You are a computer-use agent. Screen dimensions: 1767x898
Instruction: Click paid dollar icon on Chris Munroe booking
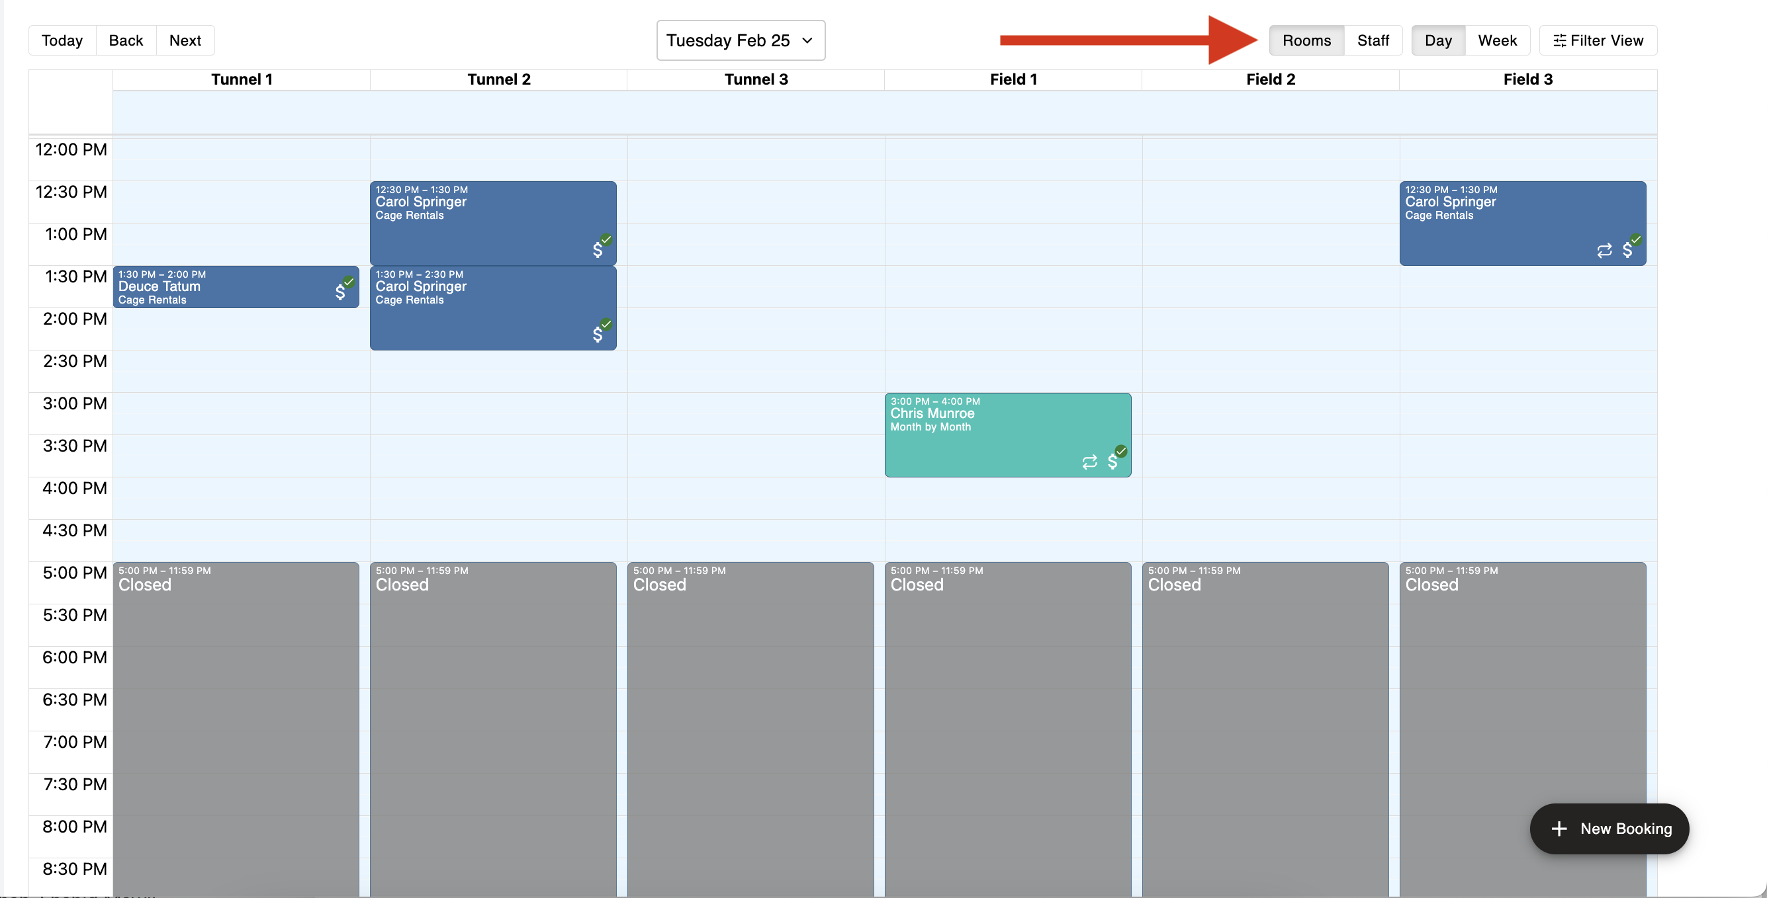click(x=1112, y=462)
